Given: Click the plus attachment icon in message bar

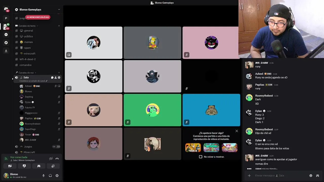Looking at the screenshot, I should pos(249,176).
